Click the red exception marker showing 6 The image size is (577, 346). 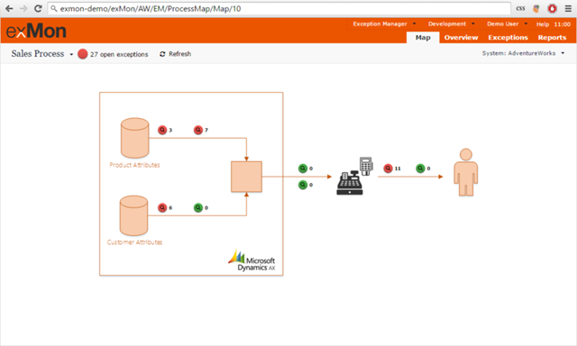tap(162, 208)
